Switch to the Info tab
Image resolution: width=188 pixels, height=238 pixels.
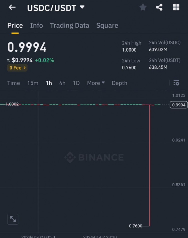pos(36,25)
